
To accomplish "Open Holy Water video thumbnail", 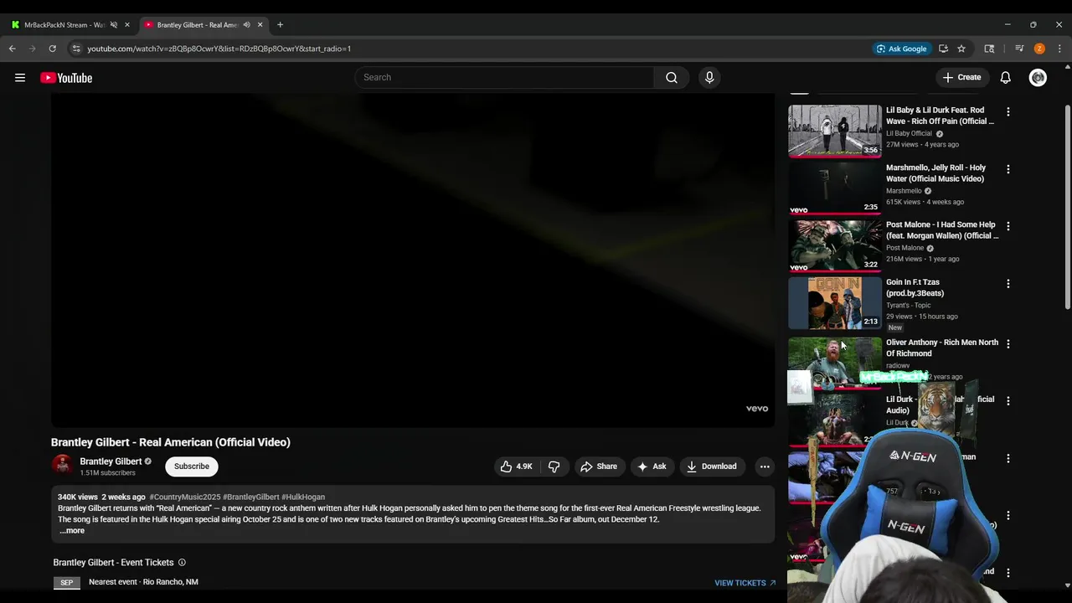I will point(835,188).
